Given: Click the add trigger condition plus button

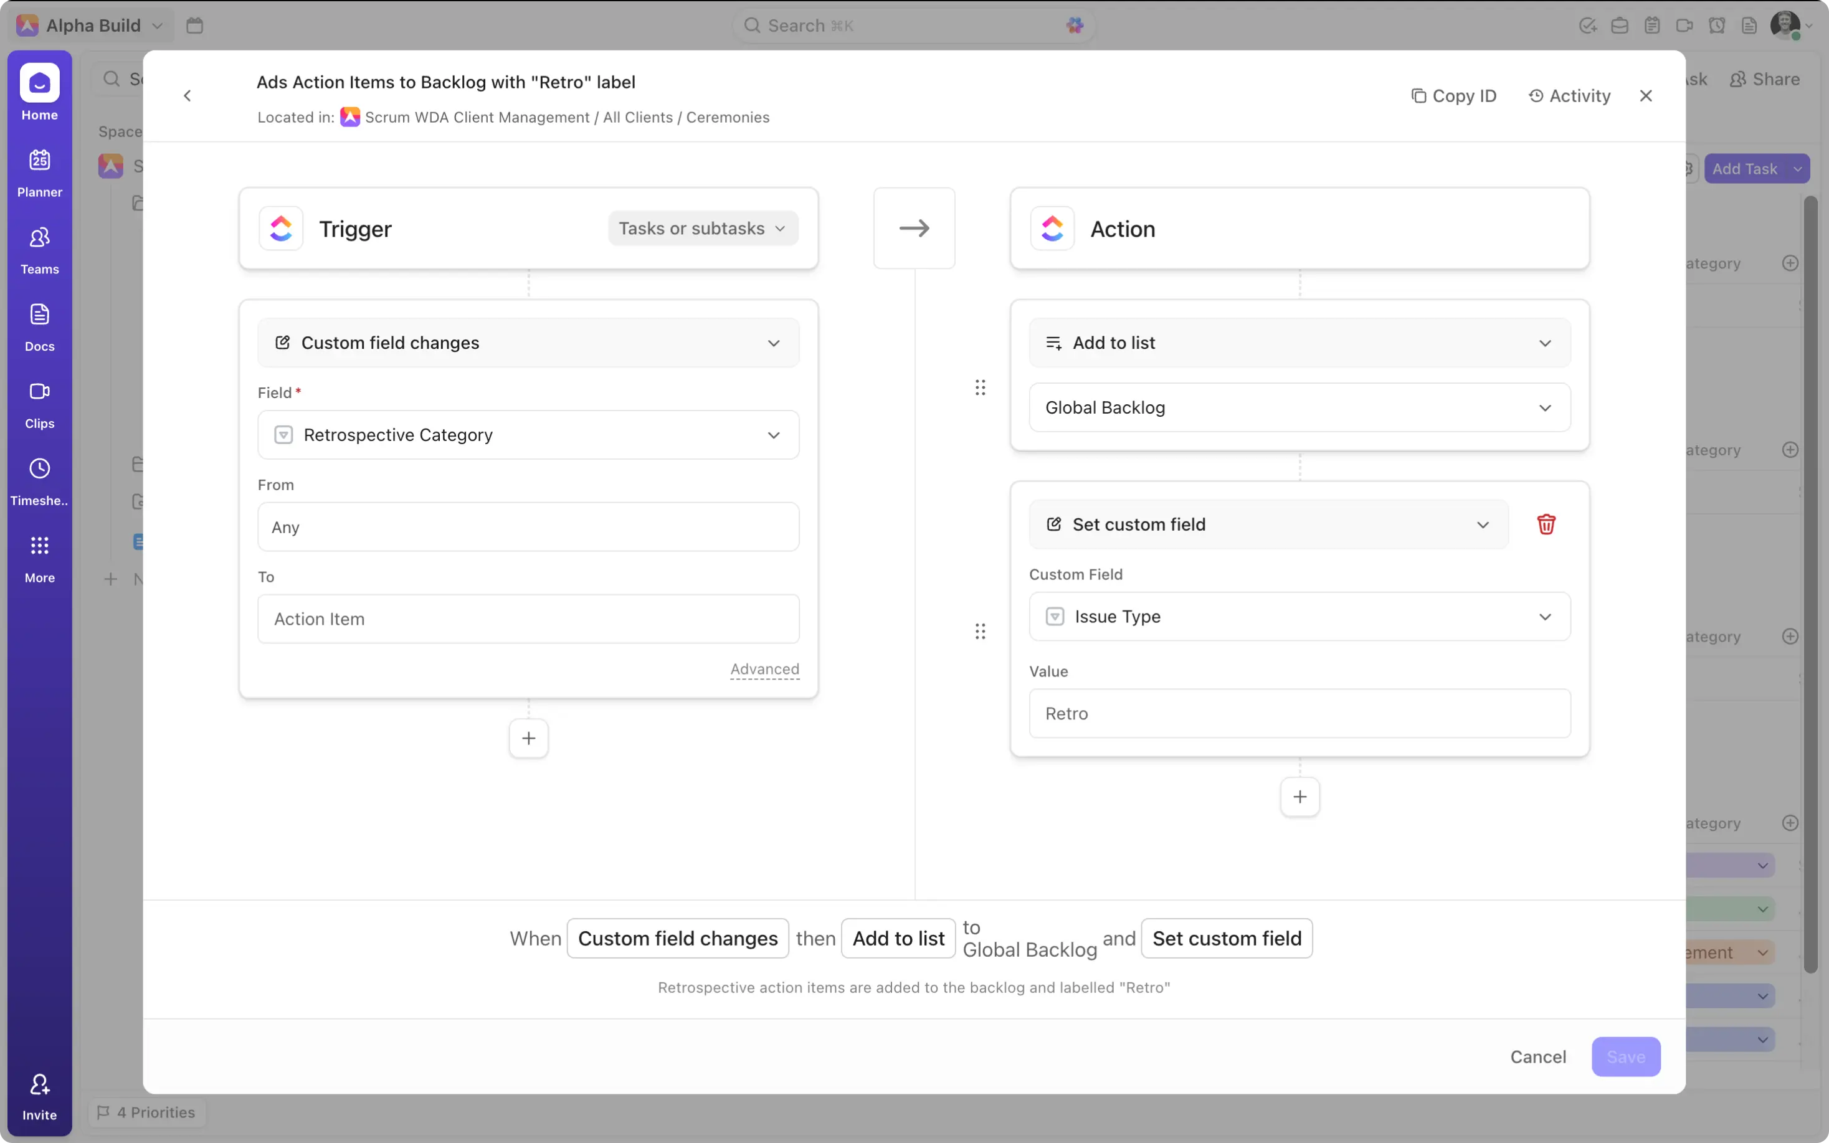Looking at the screenshot, I should click(x=528, y=737).
